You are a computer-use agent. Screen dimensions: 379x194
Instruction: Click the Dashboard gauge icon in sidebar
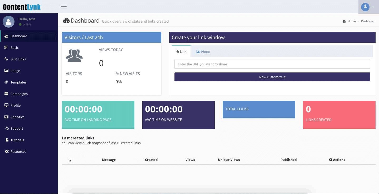(7, 36)
